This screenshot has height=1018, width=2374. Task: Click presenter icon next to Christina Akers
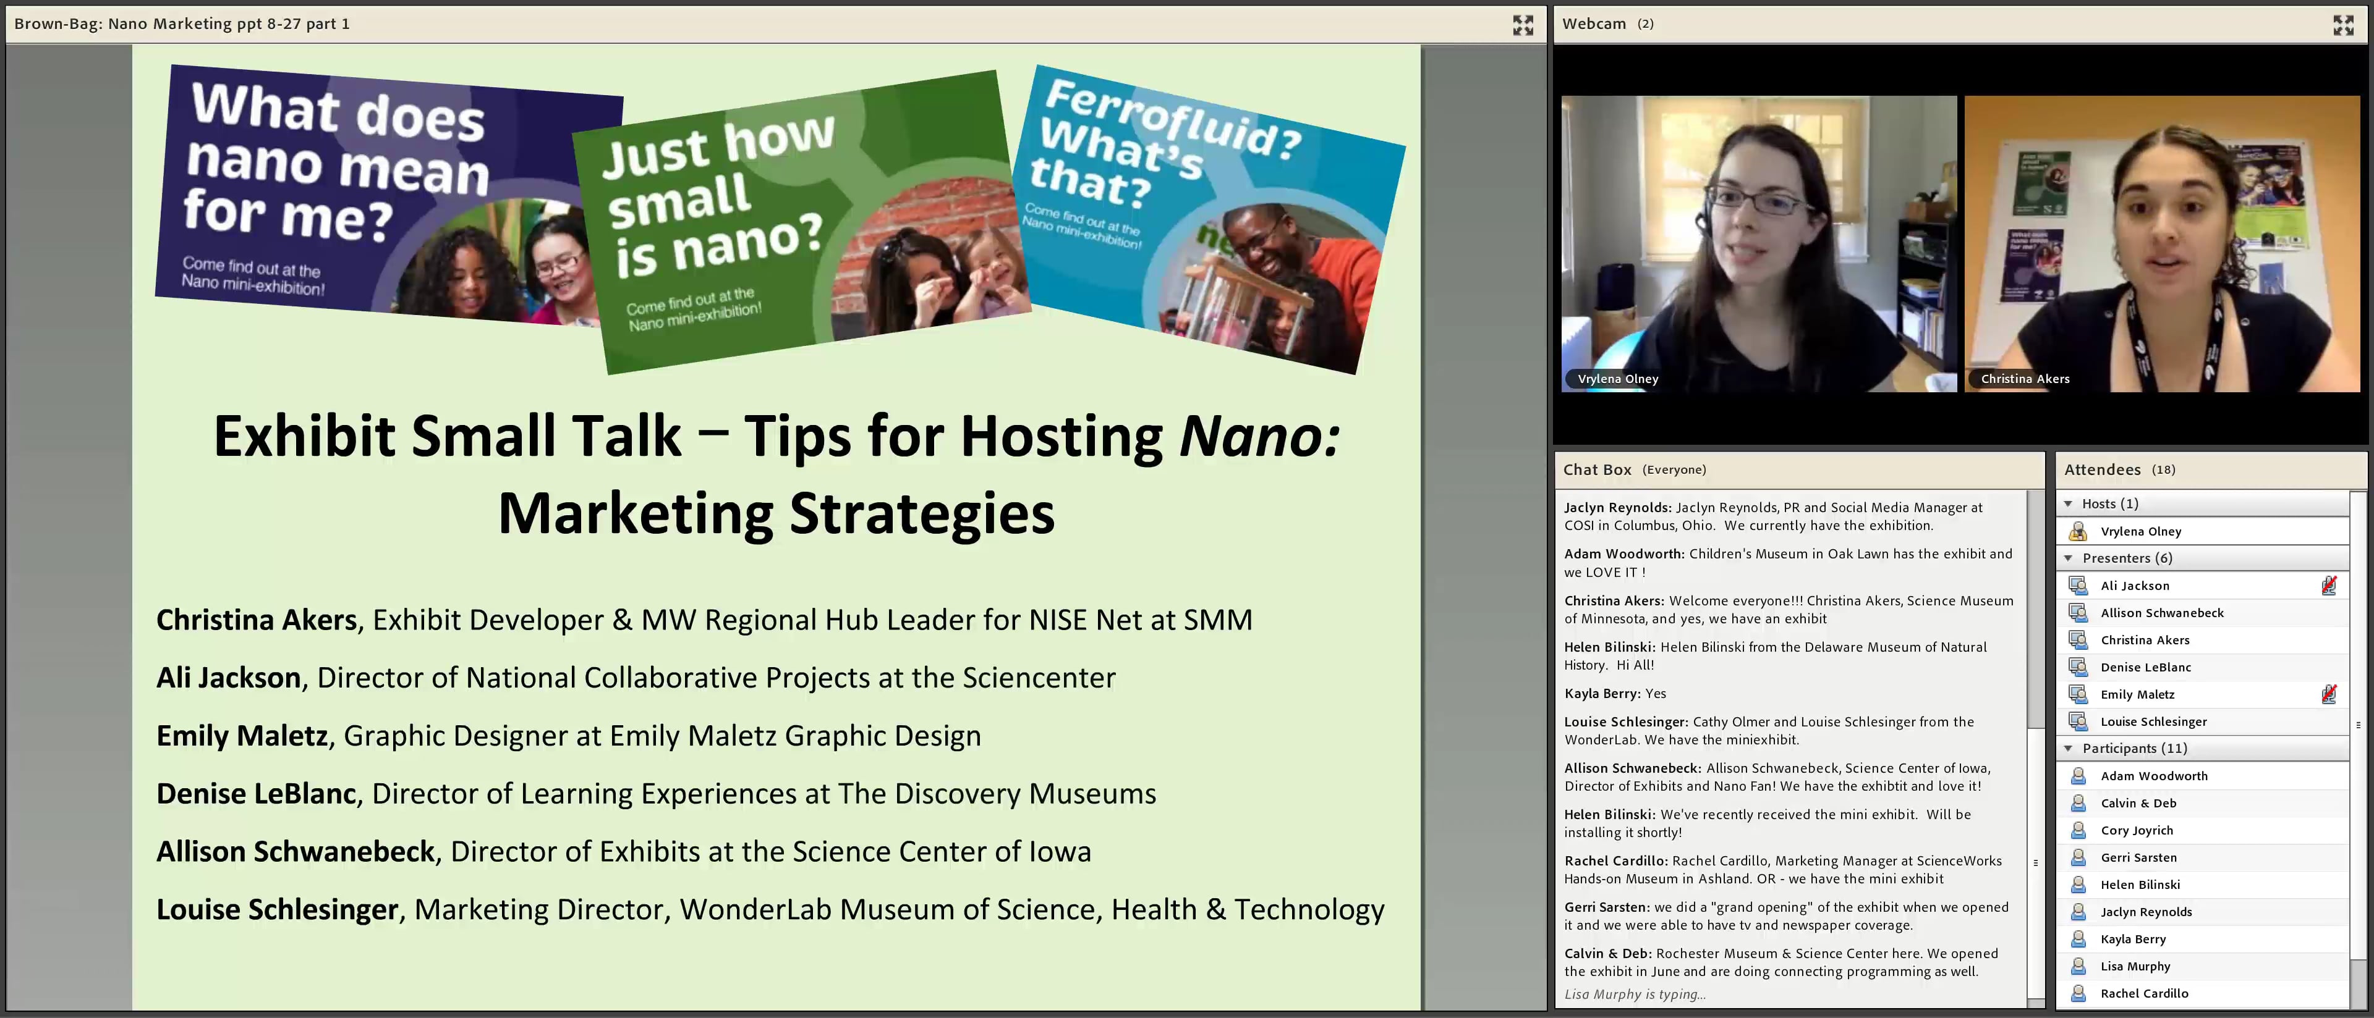tap(2077, 640)
